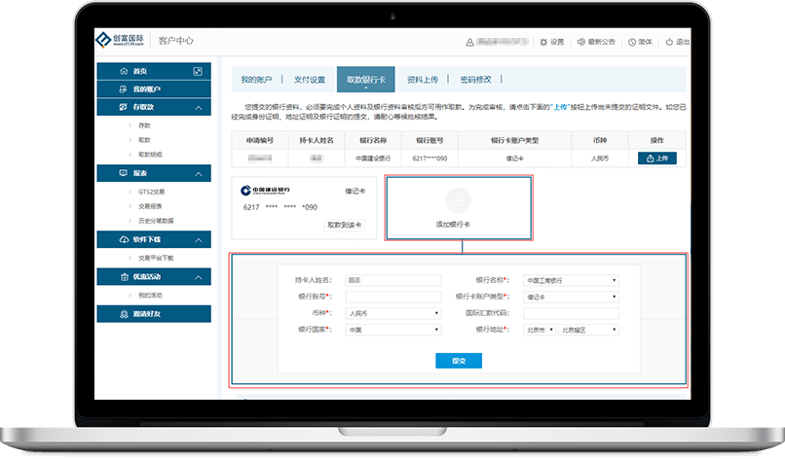Open 存款 in the sidebar
785x459 pixels.
pos(144,125)
